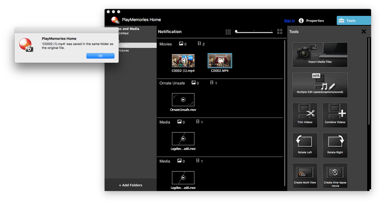The height and width of the screenshot is (204, 382).
Task: Select Pictures in the left sidebar
Action: pyautogui.click(x=123, y=50)
